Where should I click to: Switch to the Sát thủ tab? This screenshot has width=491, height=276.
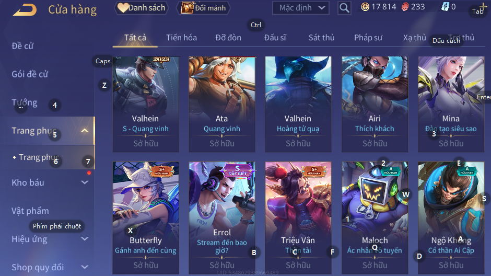321,38
